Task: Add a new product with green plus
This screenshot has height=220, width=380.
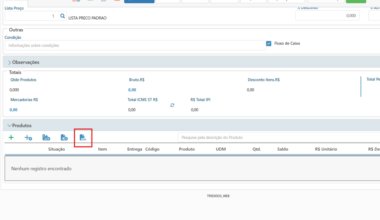Action: click(11, 138)
